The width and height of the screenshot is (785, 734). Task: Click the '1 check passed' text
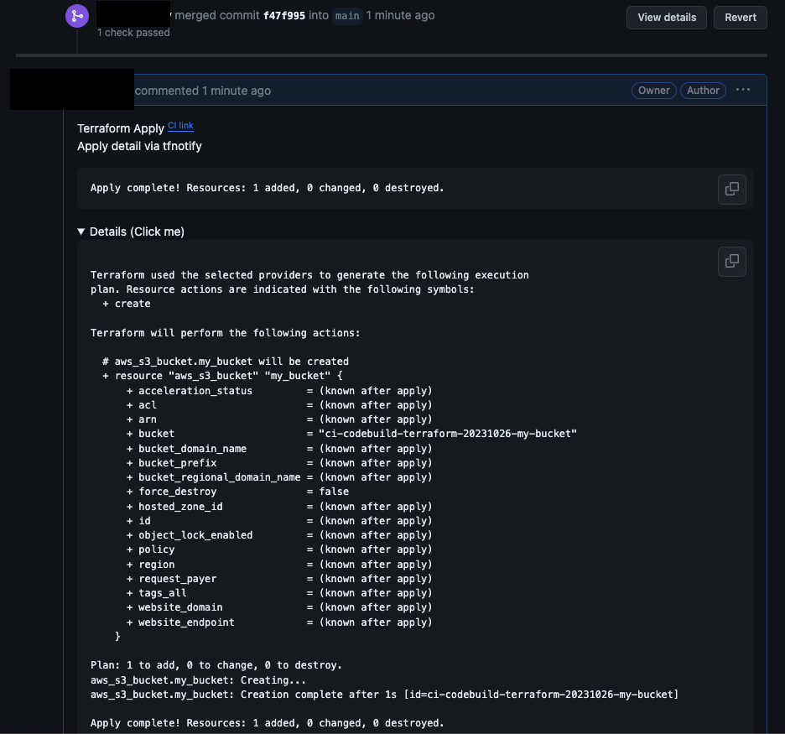click(133, 33)
